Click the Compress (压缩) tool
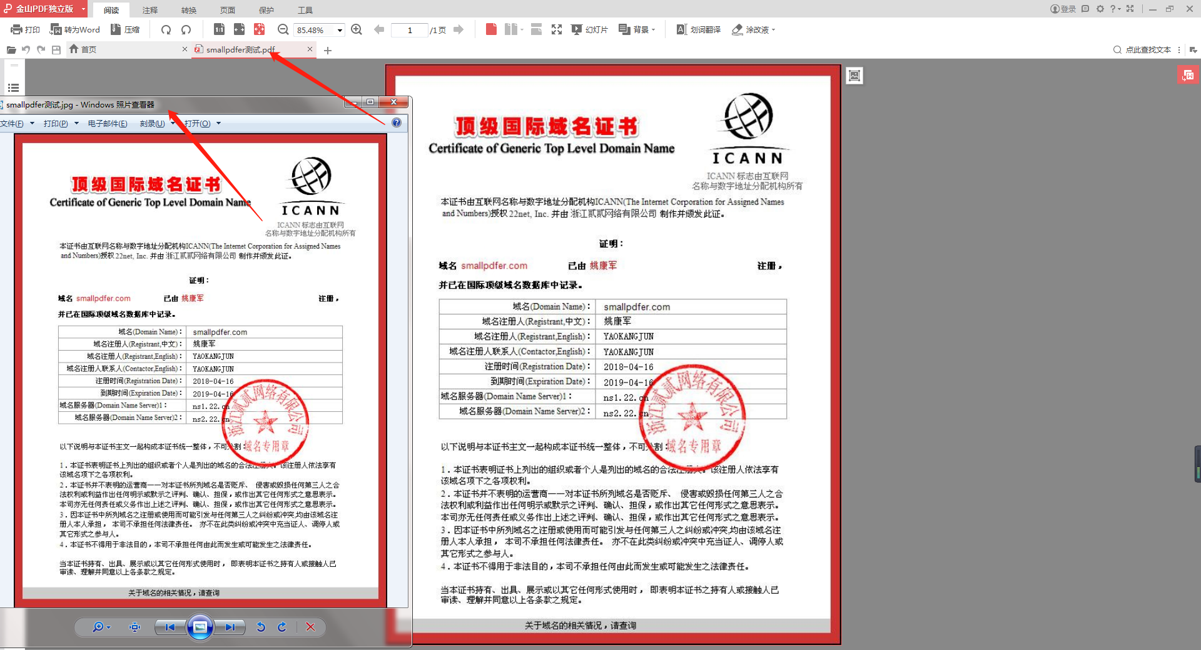Viewport: 1201px width, 650px height. pos(125,29)
